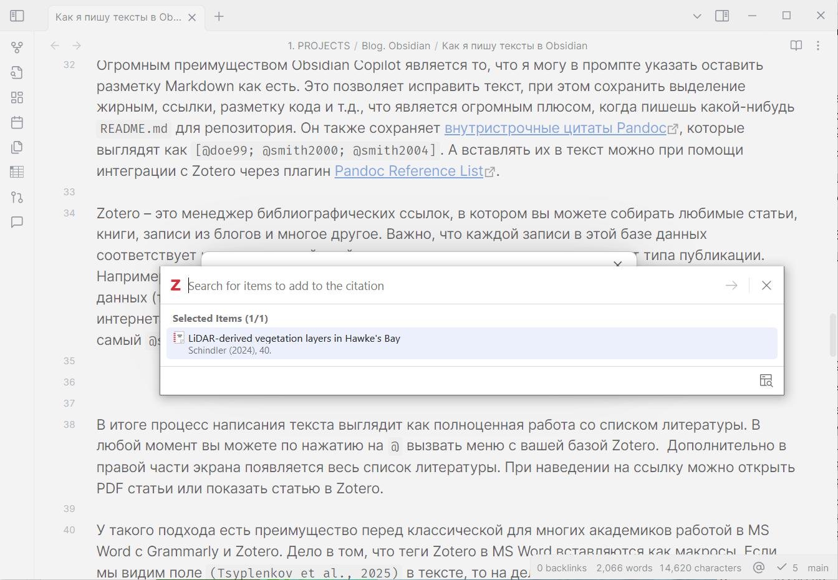Click the cards grid icon in the ribbon
Screen dimensions: 838x580
pyautogui.click(x=17, y=97)
